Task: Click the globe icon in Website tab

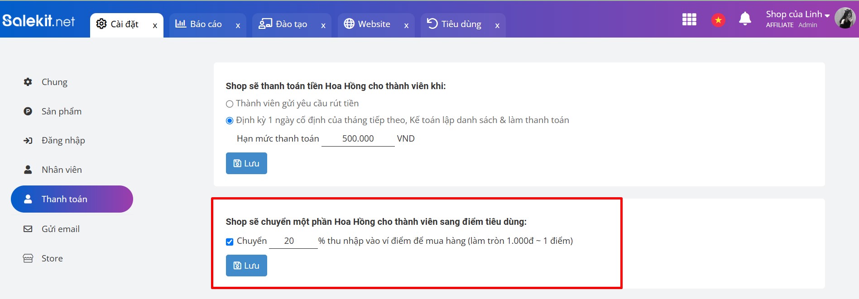Action: pos(349,24)
